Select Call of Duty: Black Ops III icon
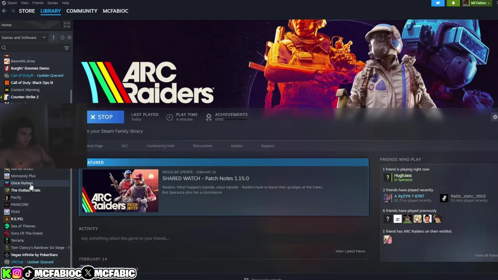 pos(7,82)
